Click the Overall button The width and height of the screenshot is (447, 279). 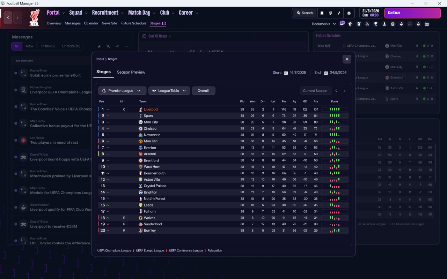204,91
